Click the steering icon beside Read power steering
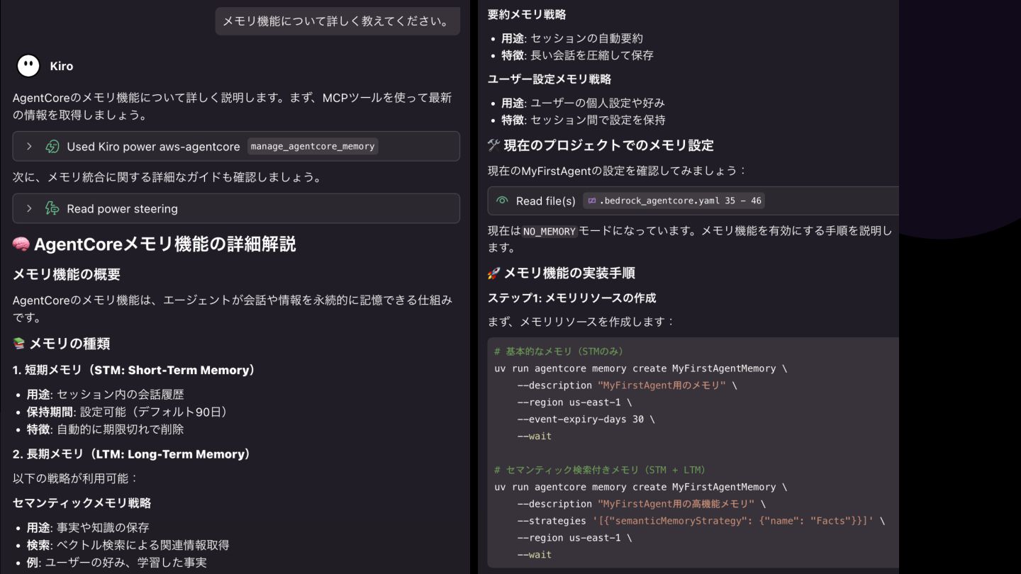The height and width of the screenshot is (574, 1021). tap(52, 209)
